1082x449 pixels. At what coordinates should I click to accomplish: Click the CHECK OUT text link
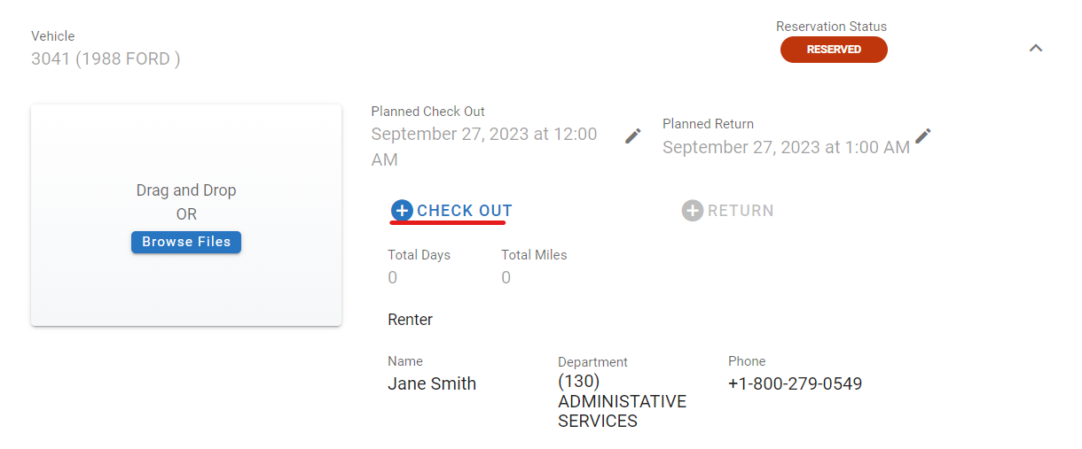[464, 211]
